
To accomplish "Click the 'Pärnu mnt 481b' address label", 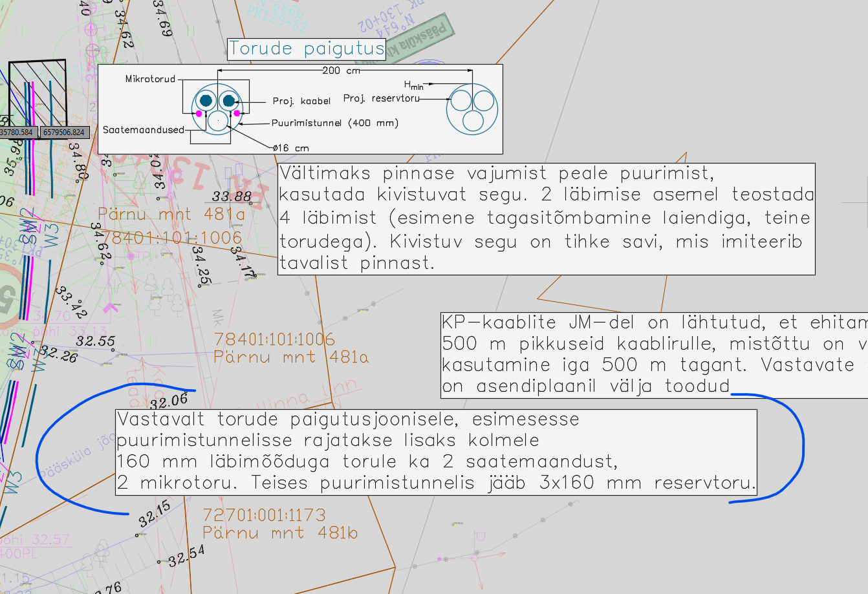I will coord(279,533).
